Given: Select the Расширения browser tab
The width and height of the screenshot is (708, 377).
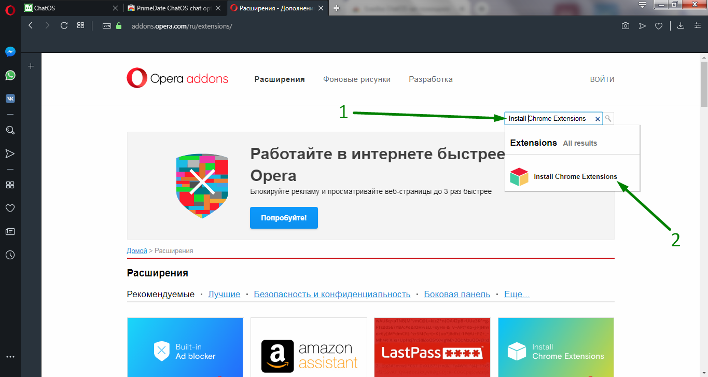Looking at the screenshot, I should [x=279, y=8].
